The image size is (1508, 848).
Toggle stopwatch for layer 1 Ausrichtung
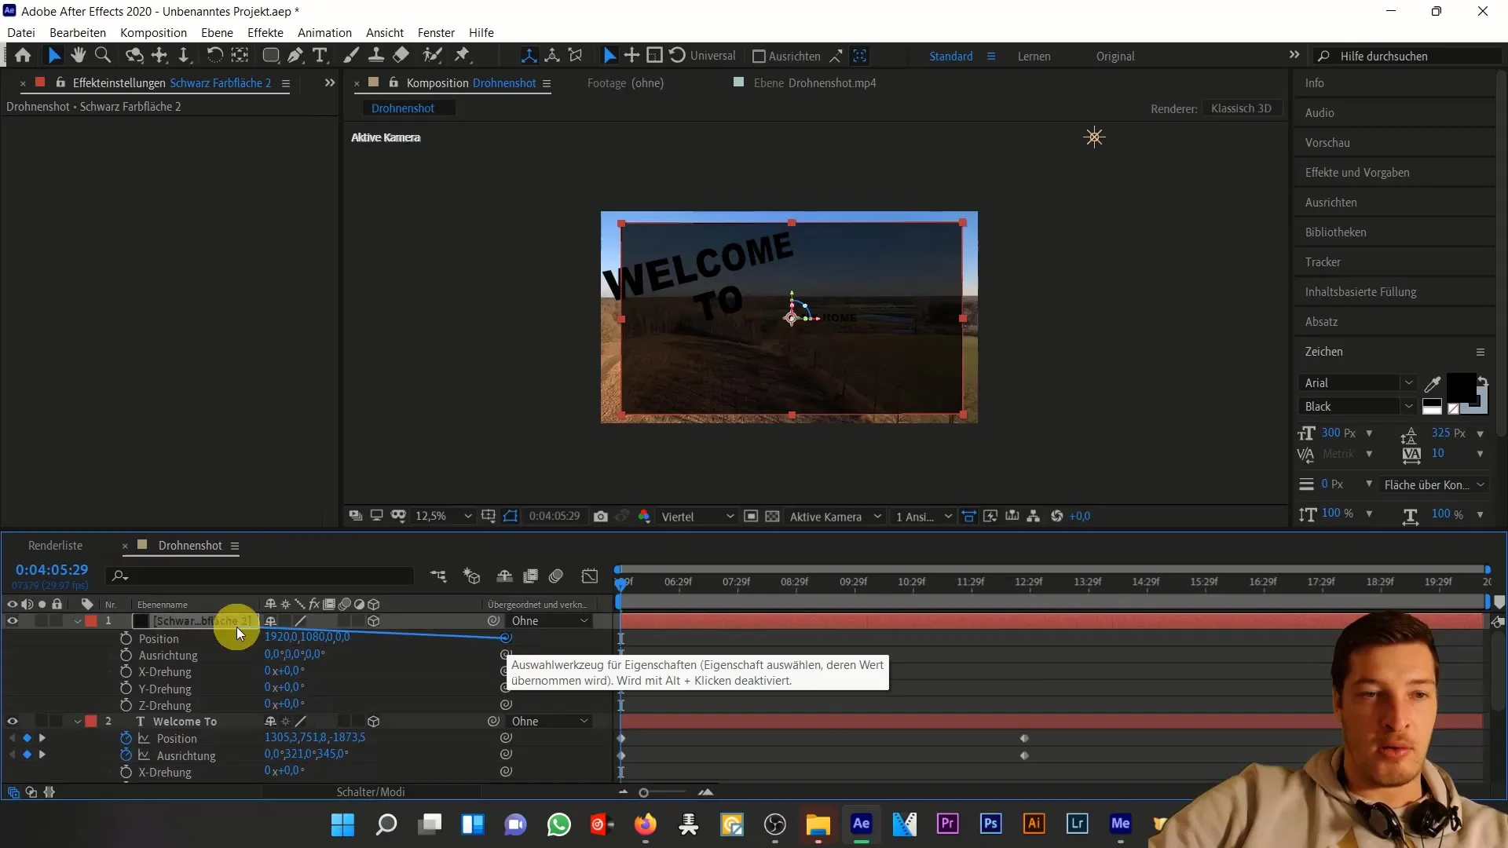click(x=126, y=655)
